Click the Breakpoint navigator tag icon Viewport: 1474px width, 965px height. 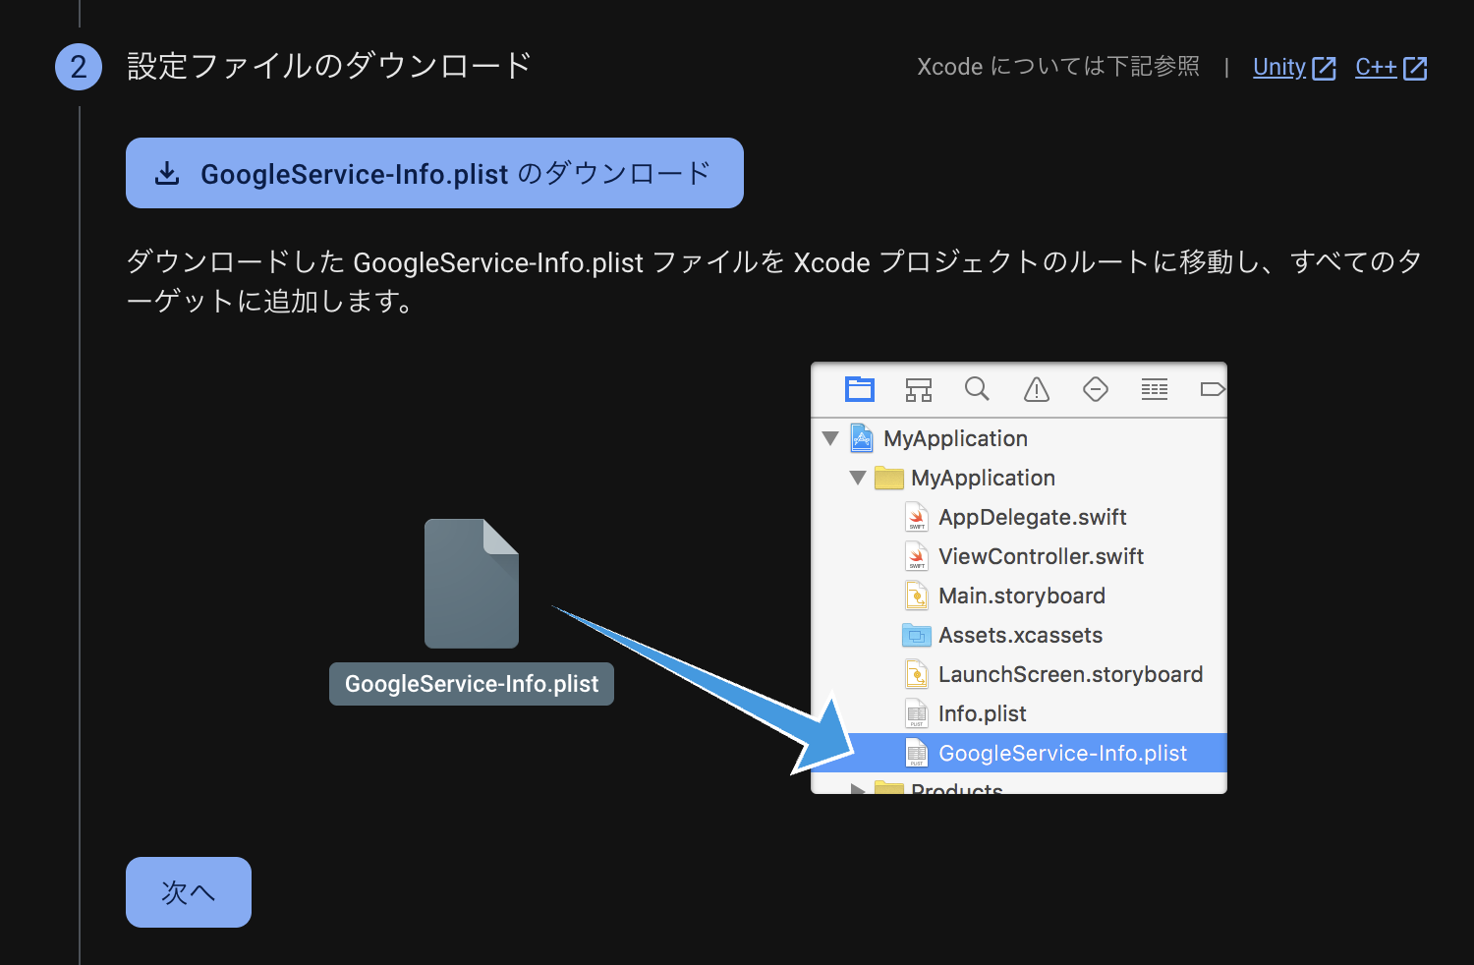point(1212,389)
